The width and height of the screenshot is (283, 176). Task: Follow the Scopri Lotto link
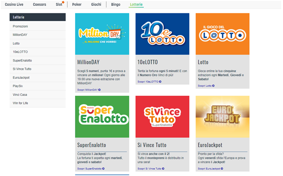204,86
